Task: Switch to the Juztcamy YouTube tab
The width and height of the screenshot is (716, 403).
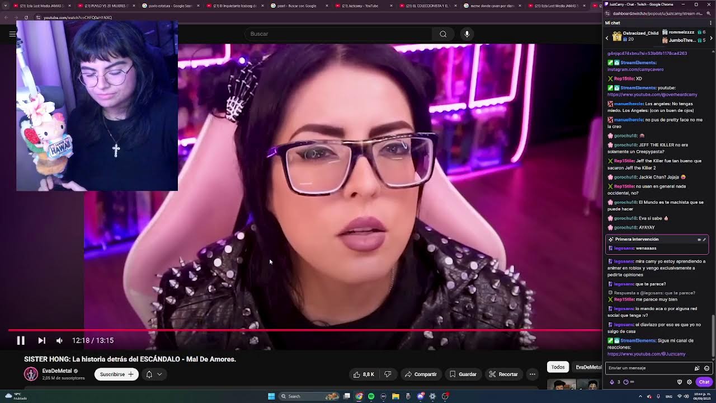Action: coord(362,6)
